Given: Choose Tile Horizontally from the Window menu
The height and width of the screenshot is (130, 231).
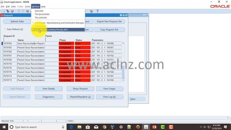Looking at the screenshot, I should tap(42, 14).
